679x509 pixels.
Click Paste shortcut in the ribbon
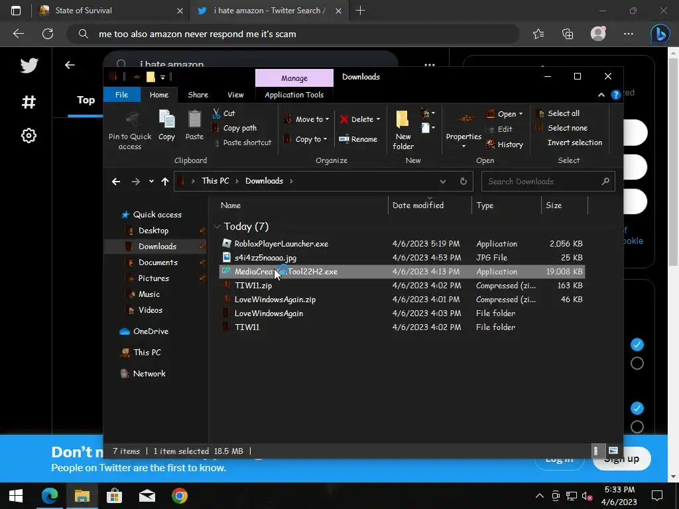click(x=243, y=142)
